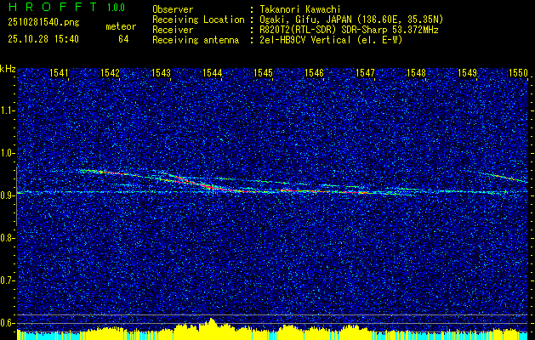Click the 1.1 frequency axis label
The height and width of the screenshot is (340, 535).
click(x=8, y=110)
